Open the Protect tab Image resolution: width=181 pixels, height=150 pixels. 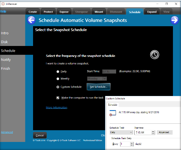point(48,12)
